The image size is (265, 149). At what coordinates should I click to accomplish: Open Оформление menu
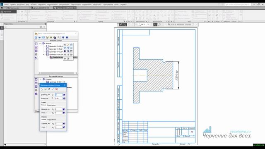click(64, 5)
